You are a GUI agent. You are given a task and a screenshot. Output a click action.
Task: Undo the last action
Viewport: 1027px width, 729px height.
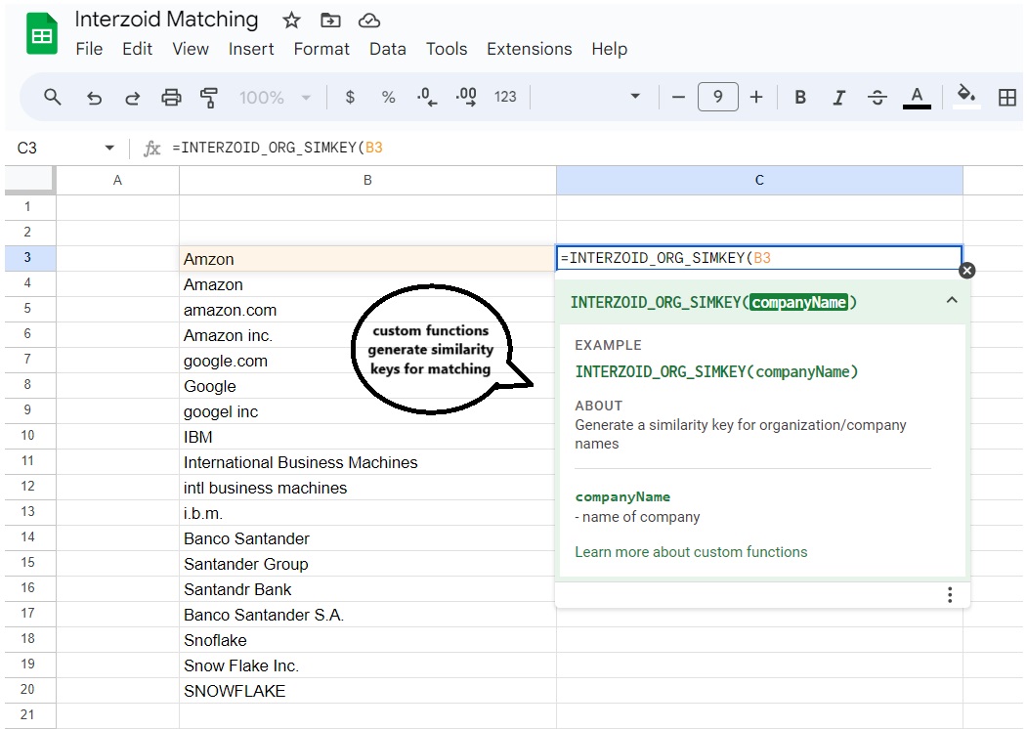(x=95, y=98)
